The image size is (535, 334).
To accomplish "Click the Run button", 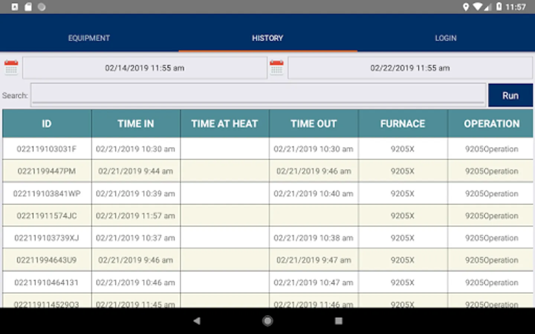I will 510,95.
